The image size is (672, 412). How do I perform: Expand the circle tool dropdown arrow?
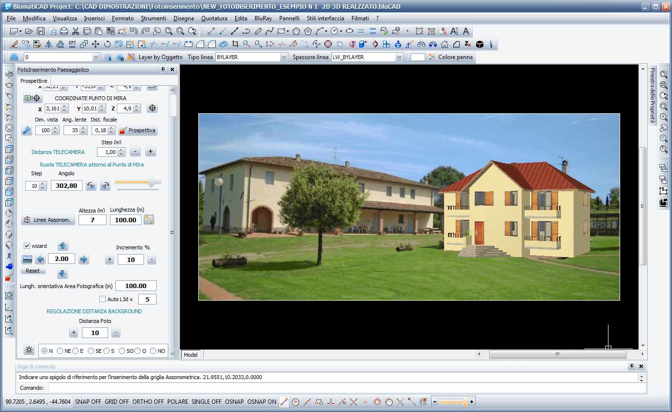pyautogui.click(x=341, y=31)
